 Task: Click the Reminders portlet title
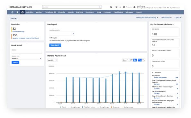[16, 24]
